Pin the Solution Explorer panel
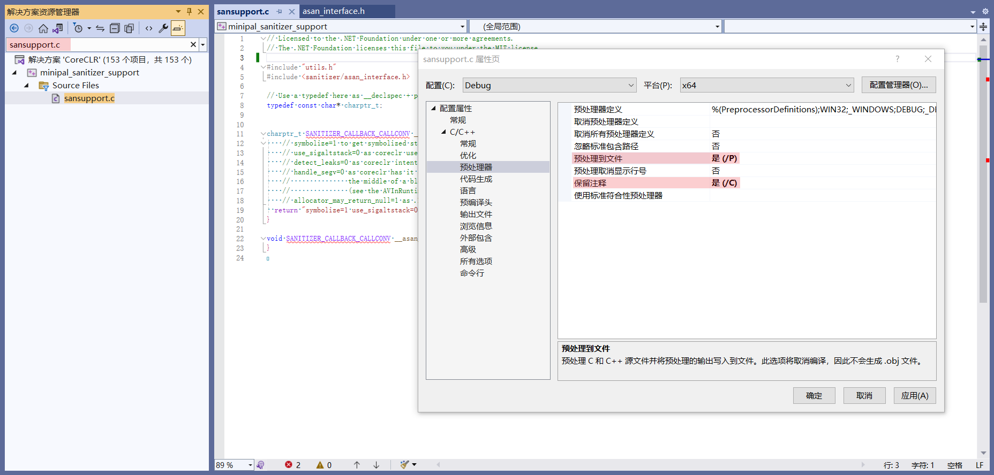The height and width of the screenshot is (475, 994). (x=189, y=11)
